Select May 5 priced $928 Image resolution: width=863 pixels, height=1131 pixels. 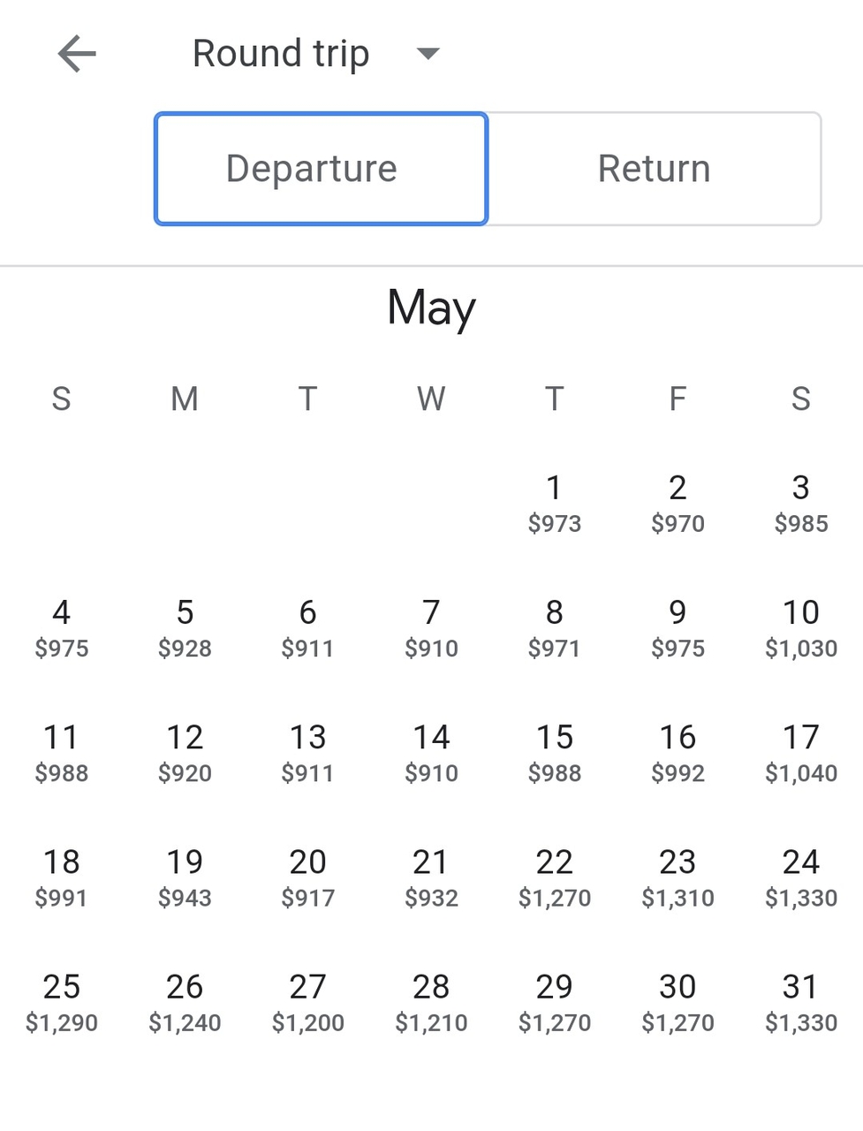tap(185, 628)
